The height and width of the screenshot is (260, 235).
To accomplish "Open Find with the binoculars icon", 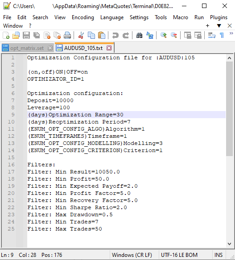I will pyautogui.click(x=139, y=35).
